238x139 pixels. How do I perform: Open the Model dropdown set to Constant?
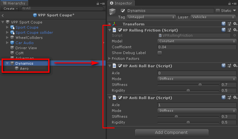[x=197, y=41]
